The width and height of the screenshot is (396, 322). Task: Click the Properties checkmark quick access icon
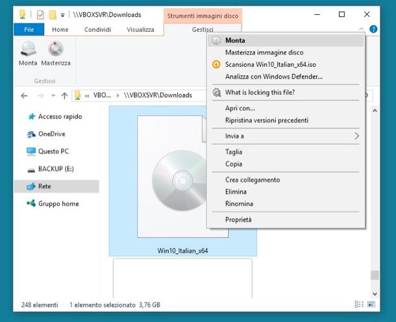pyautogui.click(x=40, y=15)
